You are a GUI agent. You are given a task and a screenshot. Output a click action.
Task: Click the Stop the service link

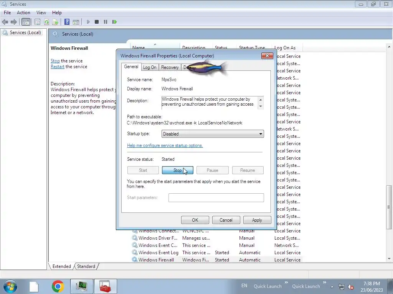click(x=55, y=61)
